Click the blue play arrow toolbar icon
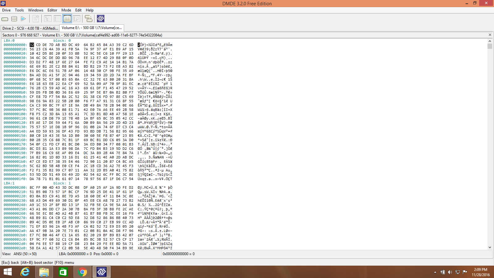494x278 pixels. click(x=23, y=19)
